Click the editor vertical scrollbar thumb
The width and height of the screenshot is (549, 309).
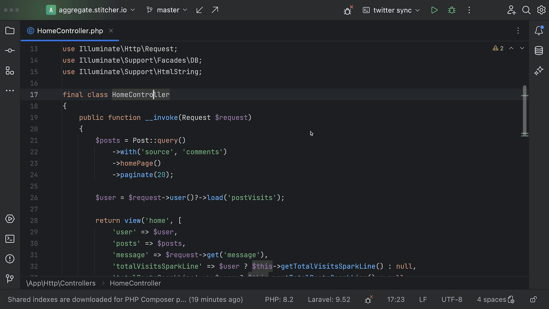click(x=524, y=110)
